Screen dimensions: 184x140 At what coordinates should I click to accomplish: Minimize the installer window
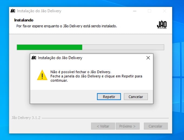(135, 11)
